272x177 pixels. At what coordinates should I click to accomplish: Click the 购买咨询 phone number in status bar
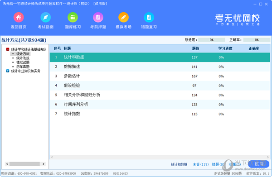pyautogui.click(x=27, y=173)
